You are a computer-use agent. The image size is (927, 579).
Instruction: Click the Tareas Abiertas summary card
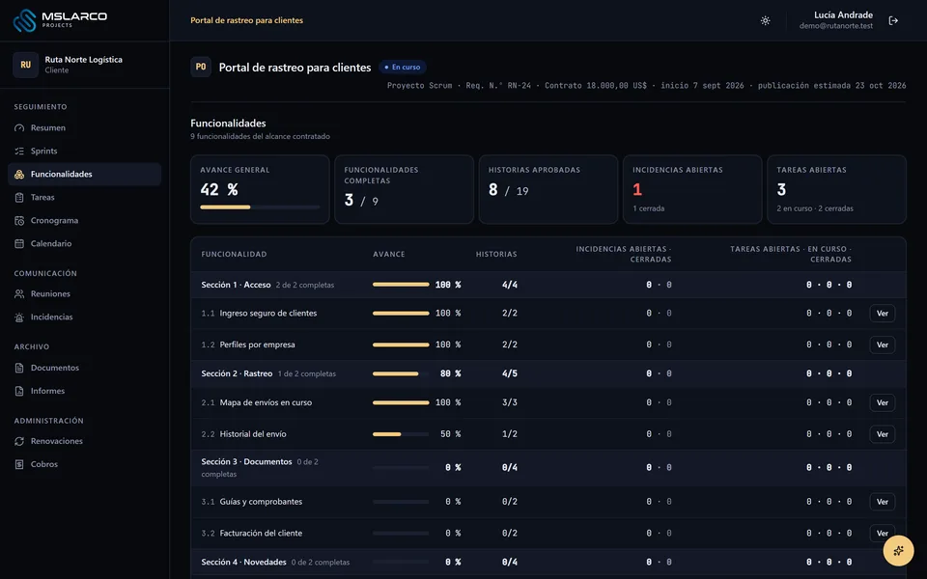[836, 189]
